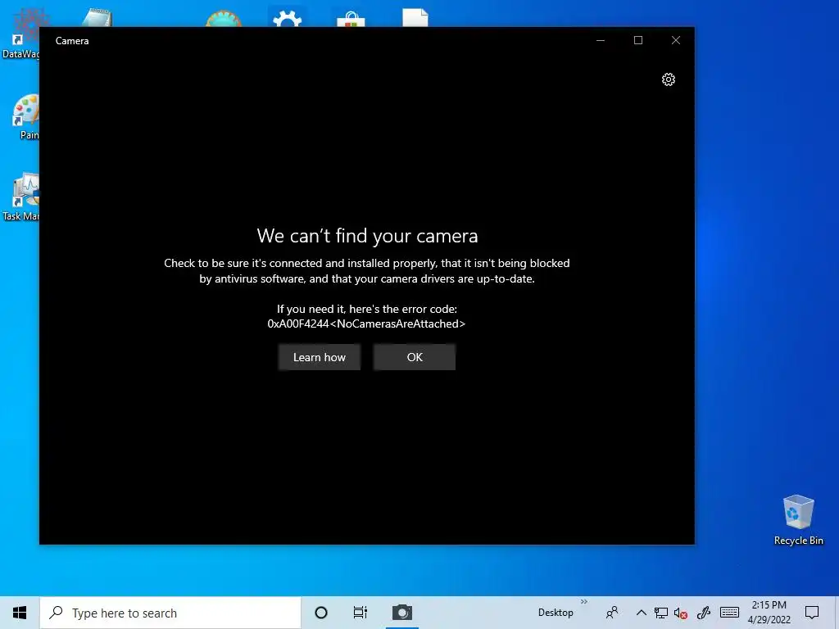Close the Camera window

tap(676, 41)
